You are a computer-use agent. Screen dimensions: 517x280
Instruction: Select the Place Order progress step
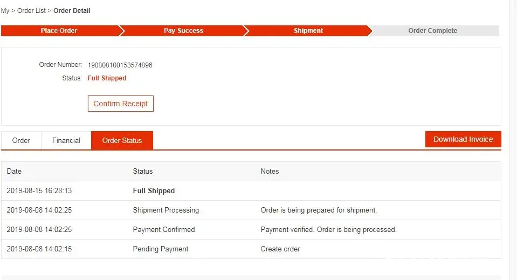point(59,31)
